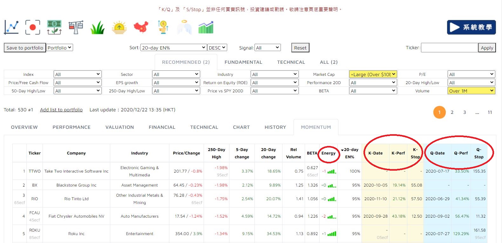Change the DESC sort order dropdown

tap(217, 48)
